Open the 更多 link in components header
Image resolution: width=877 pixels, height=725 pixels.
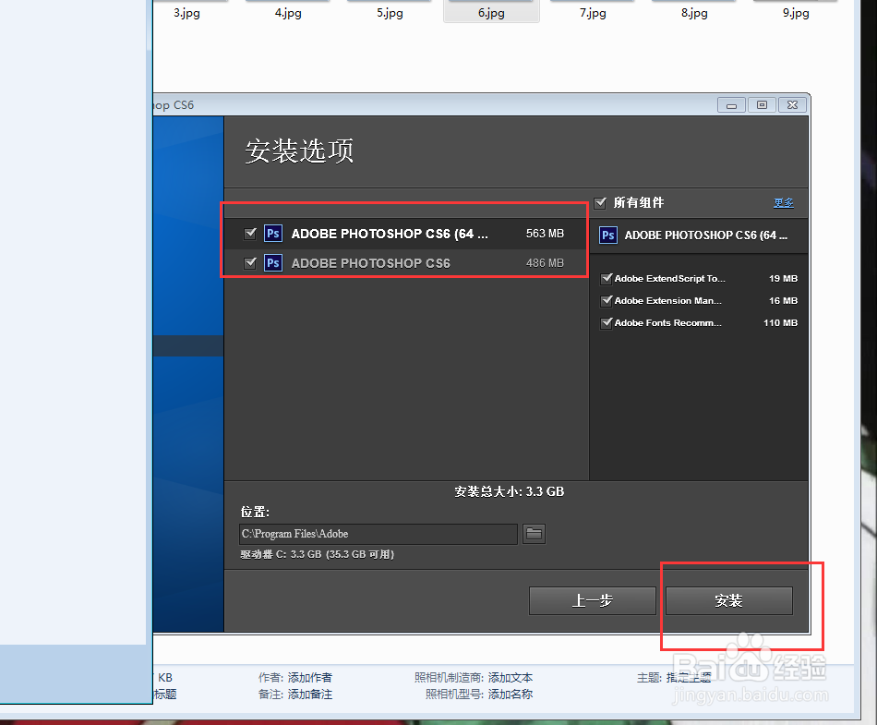point(783,202)
